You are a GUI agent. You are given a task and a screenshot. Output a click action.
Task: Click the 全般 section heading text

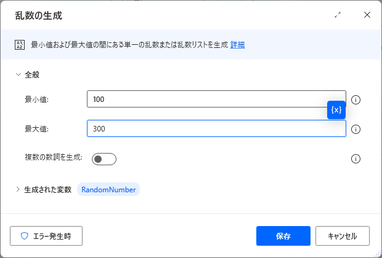tap(32, 74)
